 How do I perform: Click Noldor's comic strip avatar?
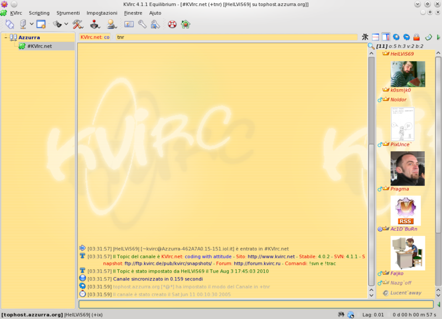click(x=403, y=124)
